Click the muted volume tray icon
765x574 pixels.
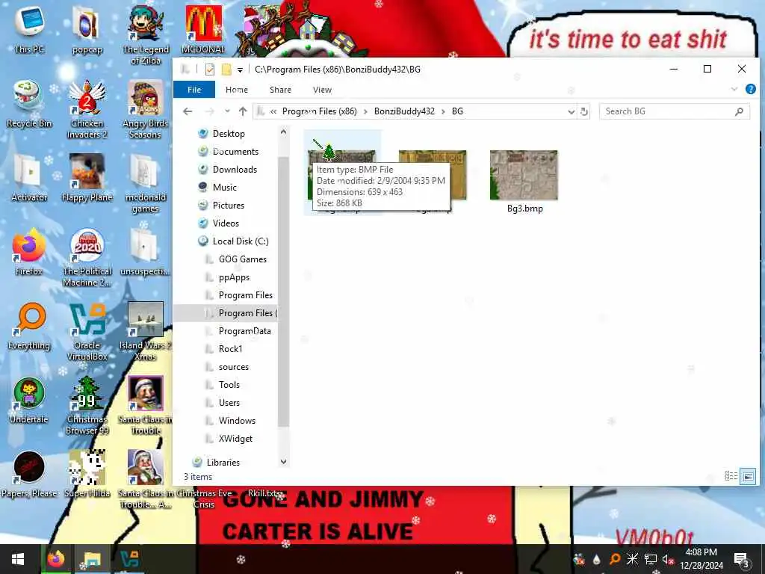667,559
